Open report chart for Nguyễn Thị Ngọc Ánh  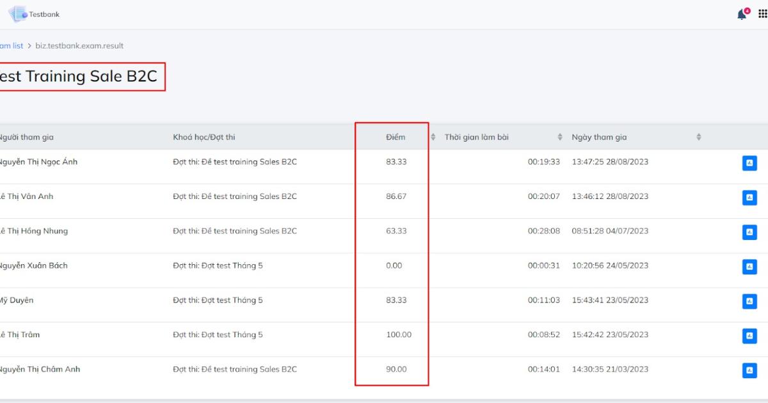749,162
